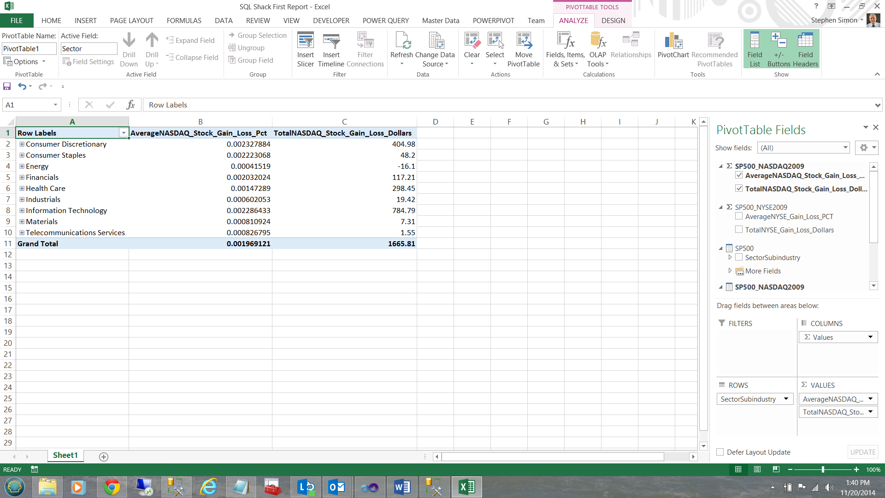Image resolution: width=885 pixels, height=498 pixels.
Task: Click the Move PivotTable icon
Action: (523, 41)
